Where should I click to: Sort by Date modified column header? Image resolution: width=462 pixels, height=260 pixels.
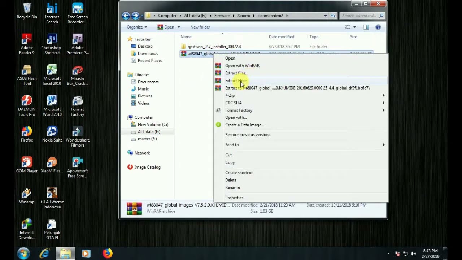click(282, 37)
